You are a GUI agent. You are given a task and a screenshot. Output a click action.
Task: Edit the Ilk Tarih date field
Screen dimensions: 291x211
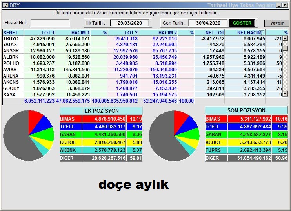coord(129,23)
